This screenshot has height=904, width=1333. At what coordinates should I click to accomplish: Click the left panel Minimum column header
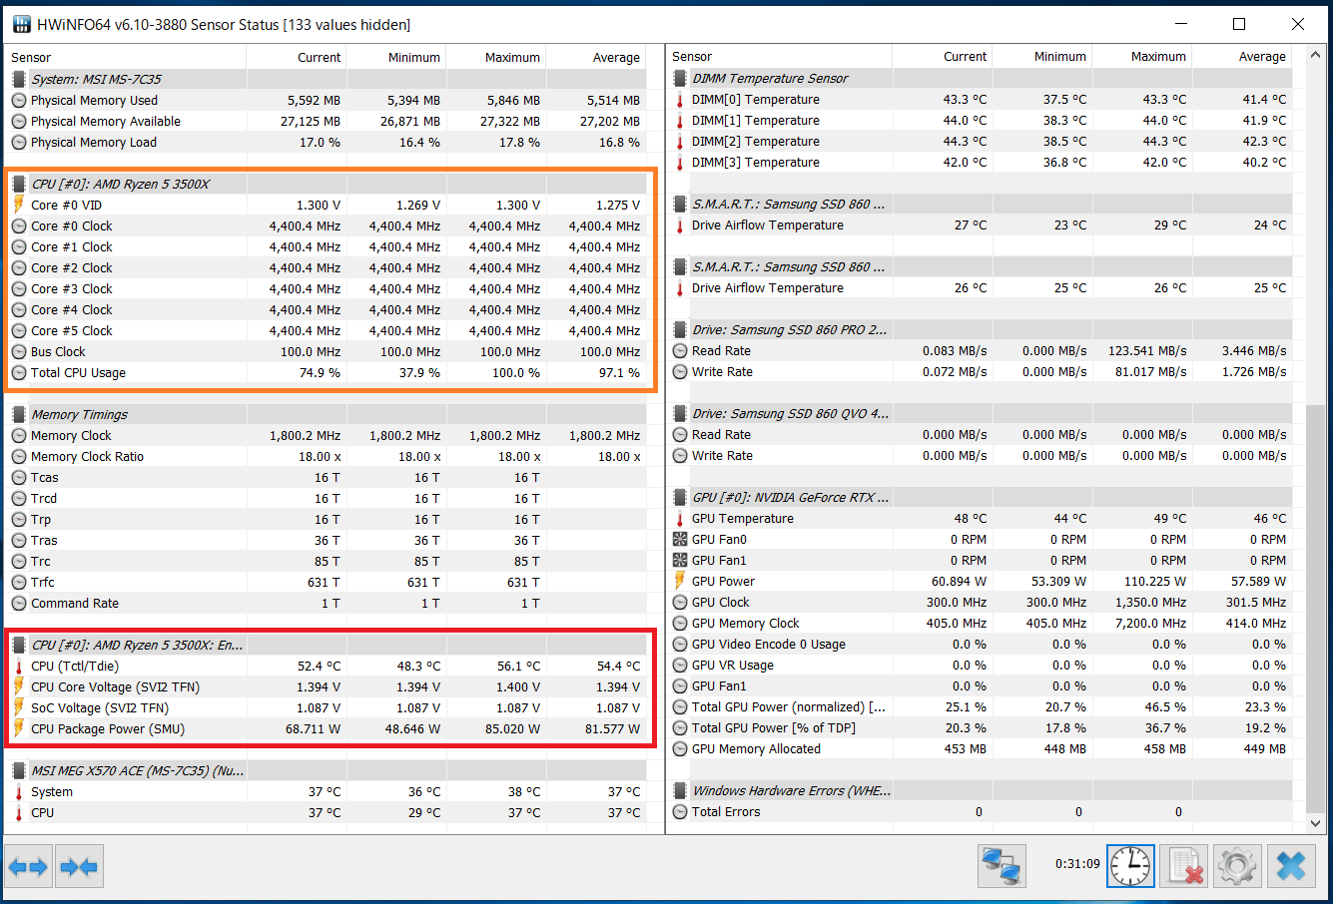point(395,57)
